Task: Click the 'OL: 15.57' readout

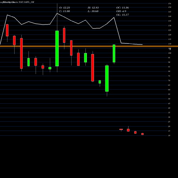Action: 122,15
